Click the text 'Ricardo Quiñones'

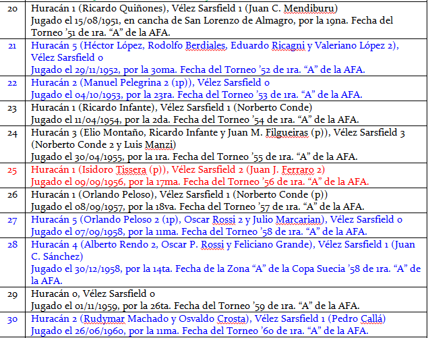click(122, 9)
